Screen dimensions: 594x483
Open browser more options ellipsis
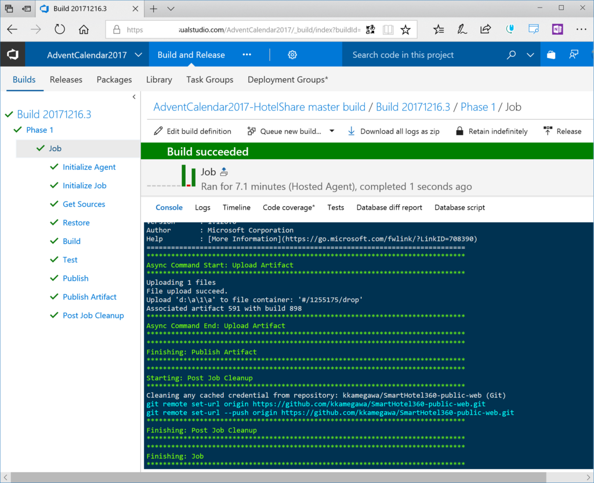581,30
